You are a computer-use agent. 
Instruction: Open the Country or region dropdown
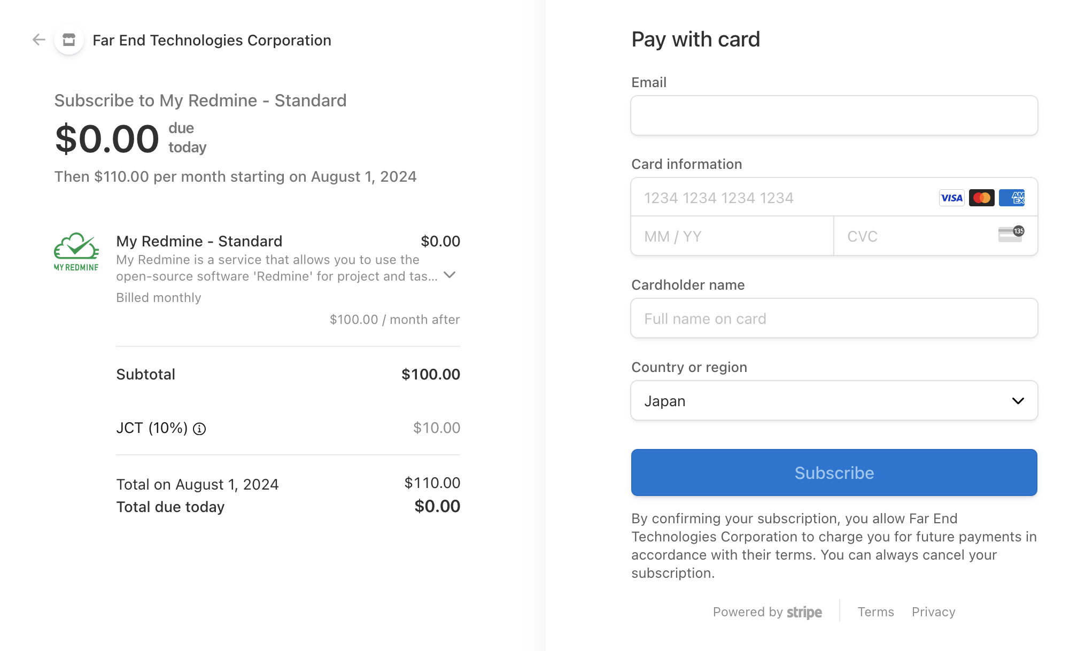834,401
